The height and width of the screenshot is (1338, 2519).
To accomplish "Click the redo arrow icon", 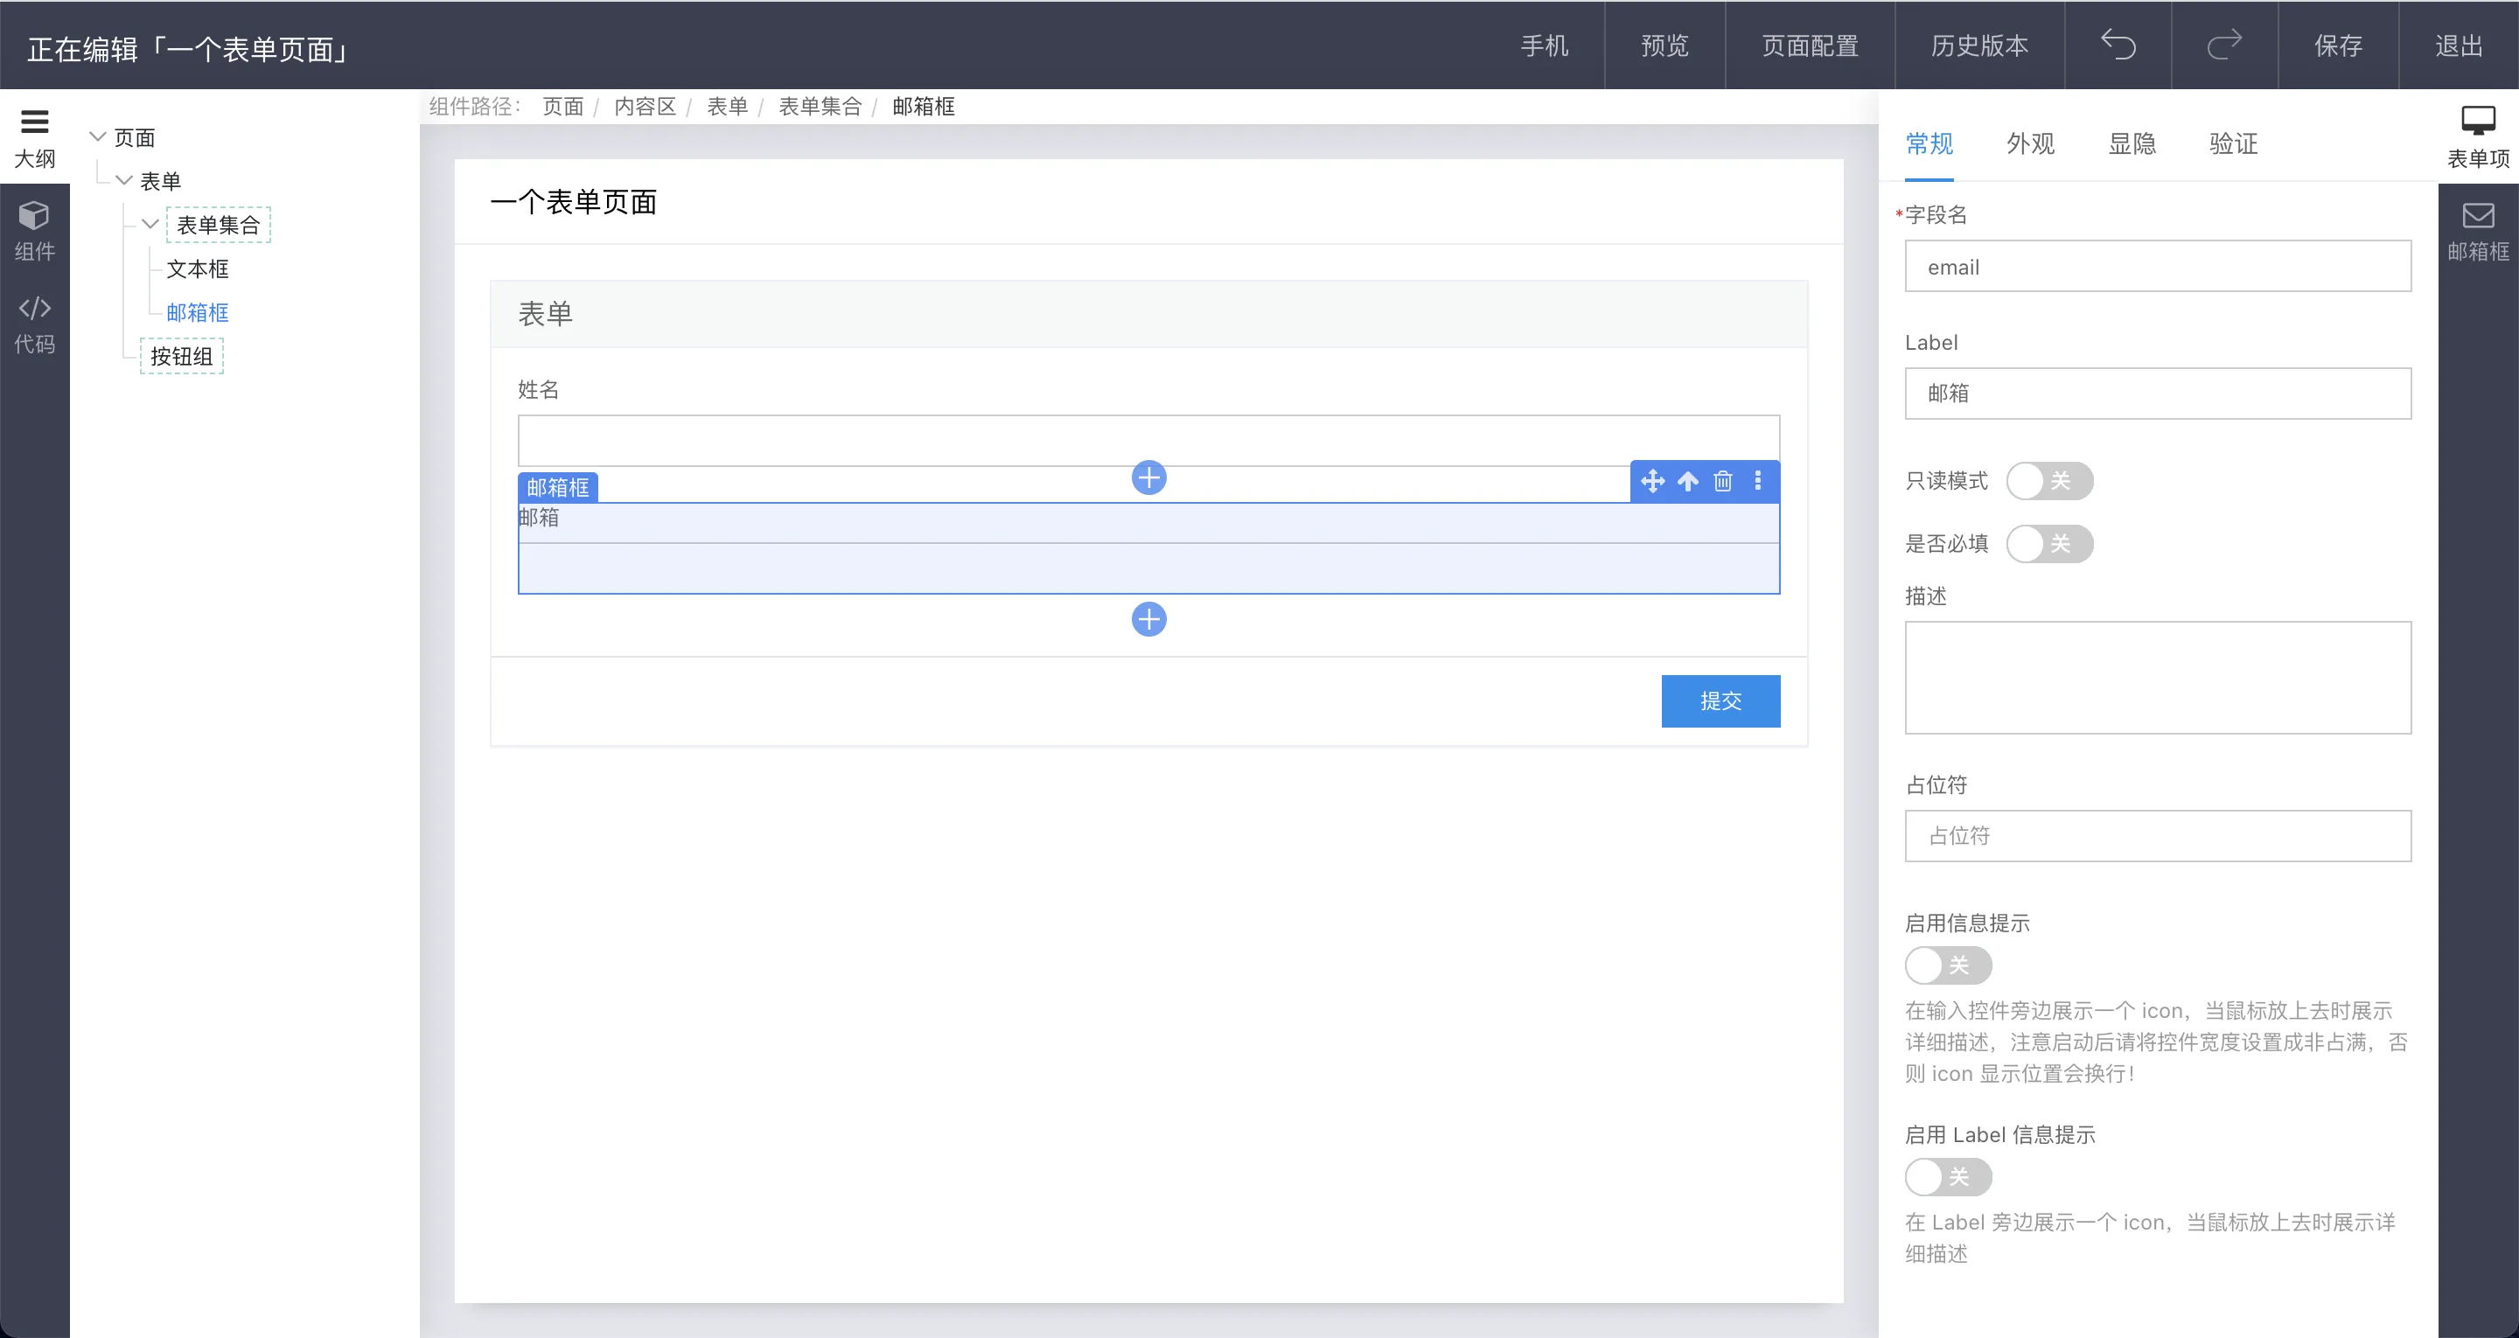I will (2223, 45).
